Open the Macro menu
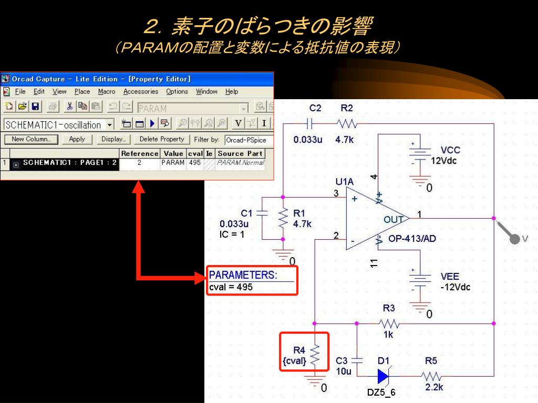 (106, 91)
